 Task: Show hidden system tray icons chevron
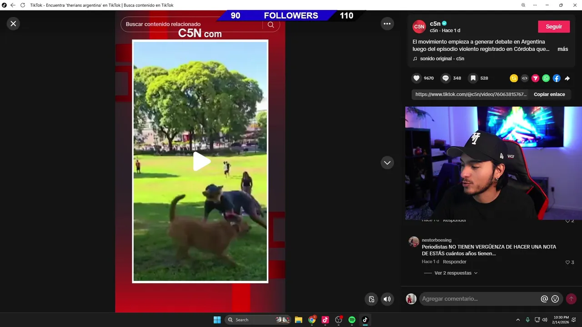(518, 320)
